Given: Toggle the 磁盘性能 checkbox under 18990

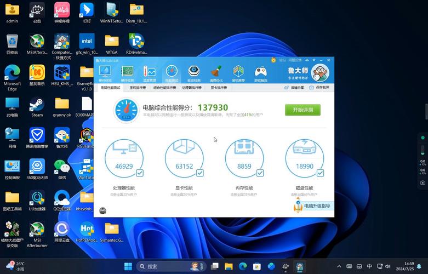Looking at the screenshot, I should click(320, 173).
